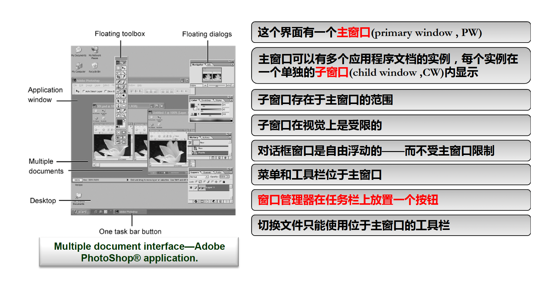Click the foreground color swatch in toolbox
The width and height of the screenshot is (558, 283).
(120, 122)
